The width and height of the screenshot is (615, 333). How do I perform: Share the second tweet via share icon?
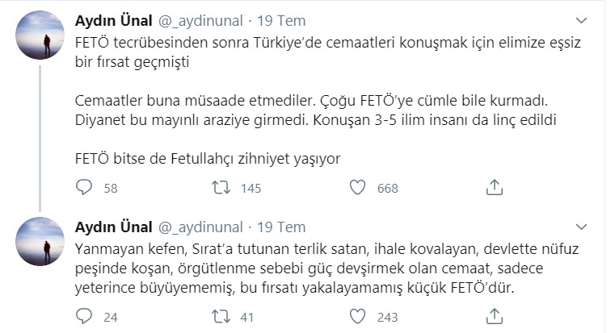point(495,317)
